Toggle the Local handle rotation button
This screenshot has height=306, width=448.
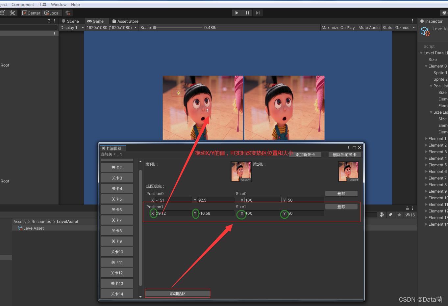[x=52, y=13]
